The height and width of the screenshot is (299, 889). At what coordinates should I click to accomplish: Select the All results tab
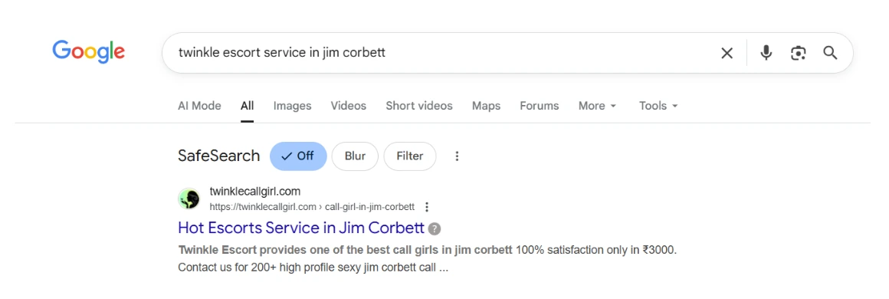[248, 106]
